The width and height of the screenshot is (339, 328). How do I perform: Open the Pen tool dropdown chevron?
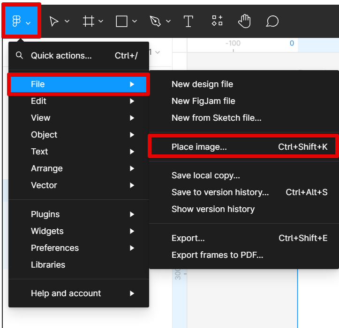168,22
